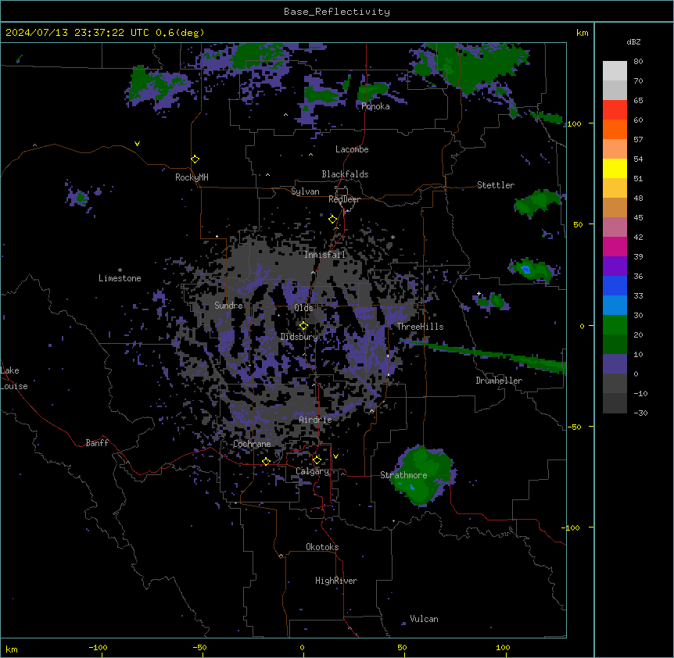This screenshot has height=658, width=674.
Task: Select the blue swatch for 36 dBZ
Action: pos(615,285)
